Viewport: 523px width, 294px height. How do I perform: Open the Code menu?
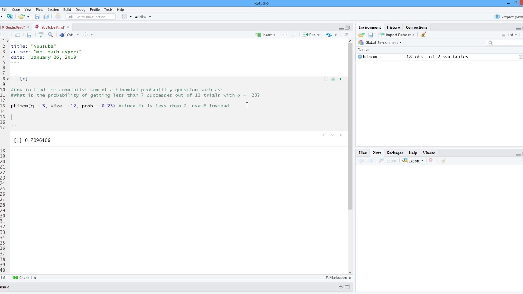(16, 9)
